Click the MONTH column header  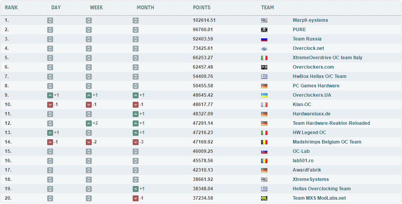click(145, 7)
